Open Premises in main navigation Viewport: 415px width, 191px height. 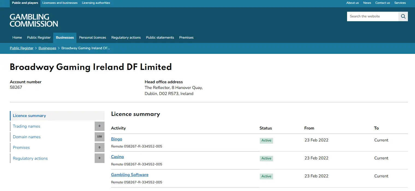[186, 38]
